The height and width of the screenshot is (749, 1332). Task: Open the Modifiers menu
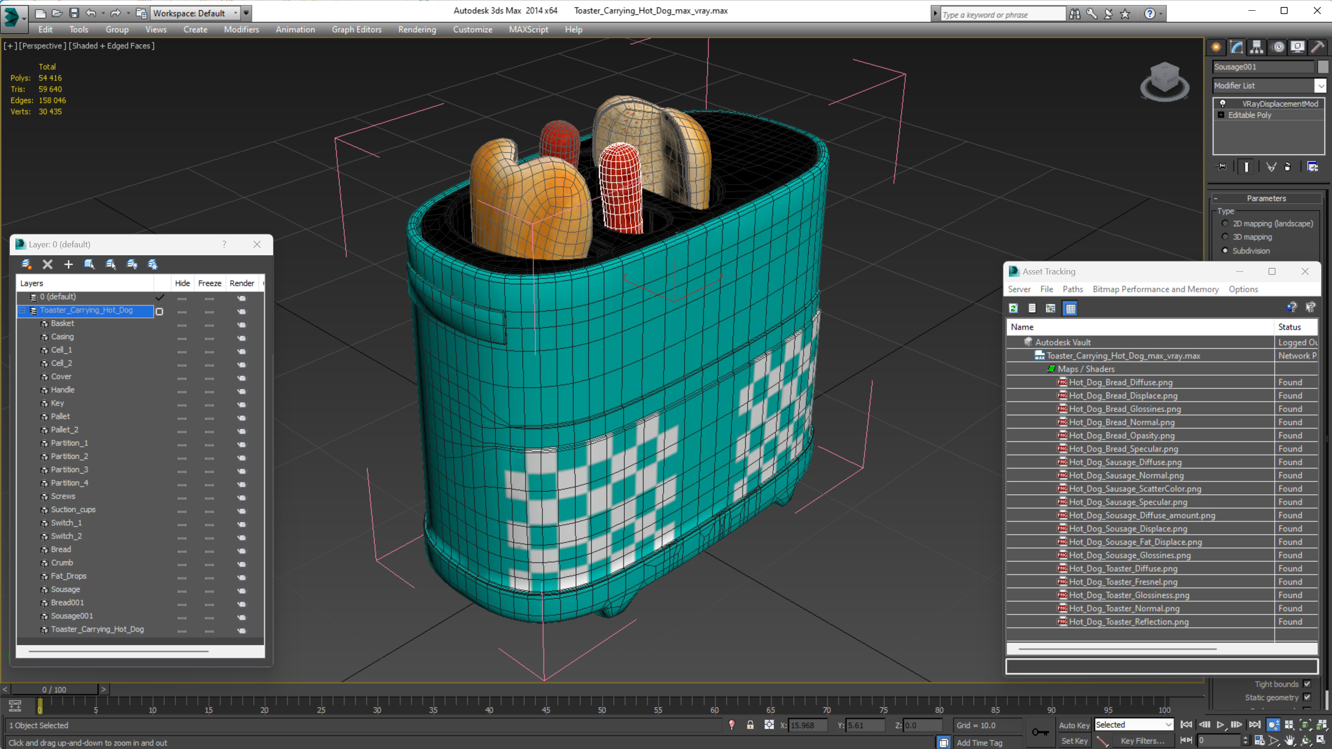(x=241, y=29)
